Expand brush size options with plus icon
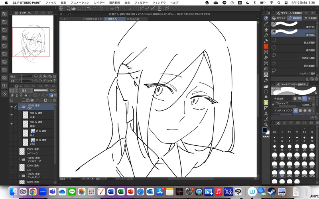The width and height of the screenshot is (319, 199). click(x=273, y=105)
